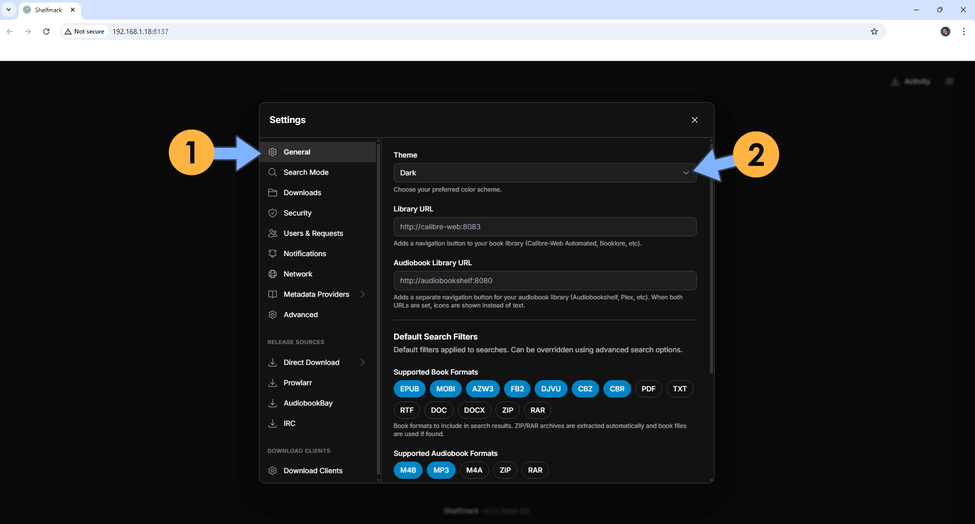Disable the EPUB book format filter
Screen dimensions: 975x524
409,389
